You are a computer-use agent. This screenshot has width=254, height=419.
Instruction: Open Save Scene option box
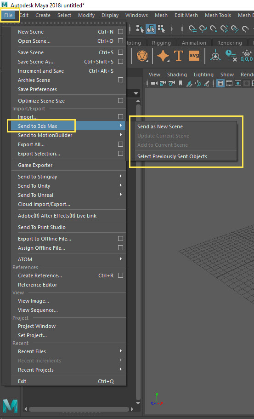[121, 52]
